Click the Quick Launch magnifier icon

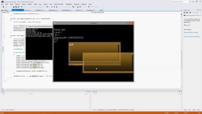[190, 2]
